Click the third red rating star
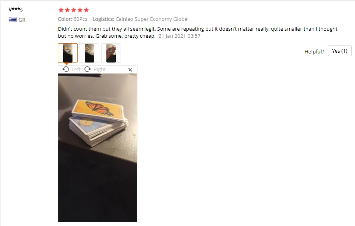 click(x=74, y=10)
